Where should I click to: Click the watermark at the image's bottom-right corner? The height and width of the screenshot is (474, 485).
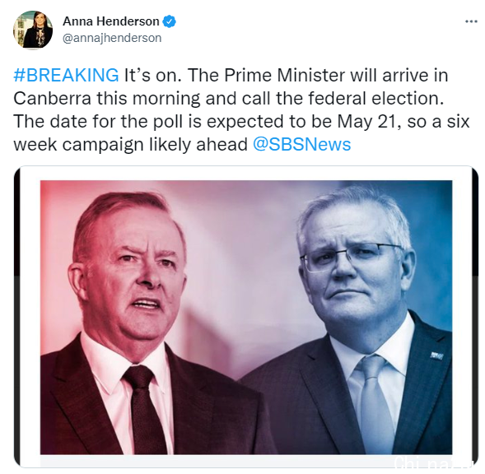click(x=433, y=463)
